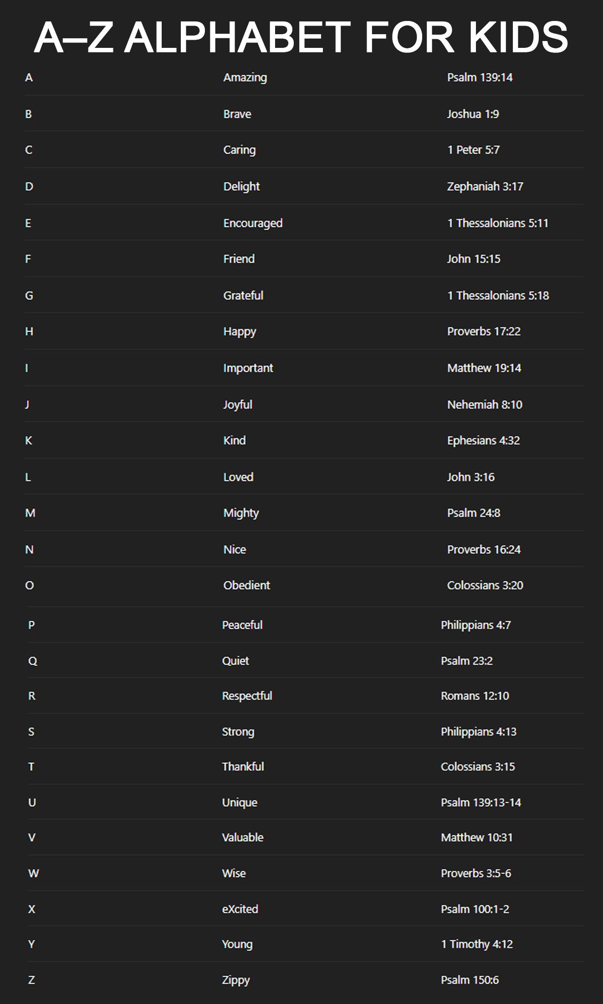Select the word "Amazing"
This screenshot has height=1004, width=603.
[x=245, y=78]
